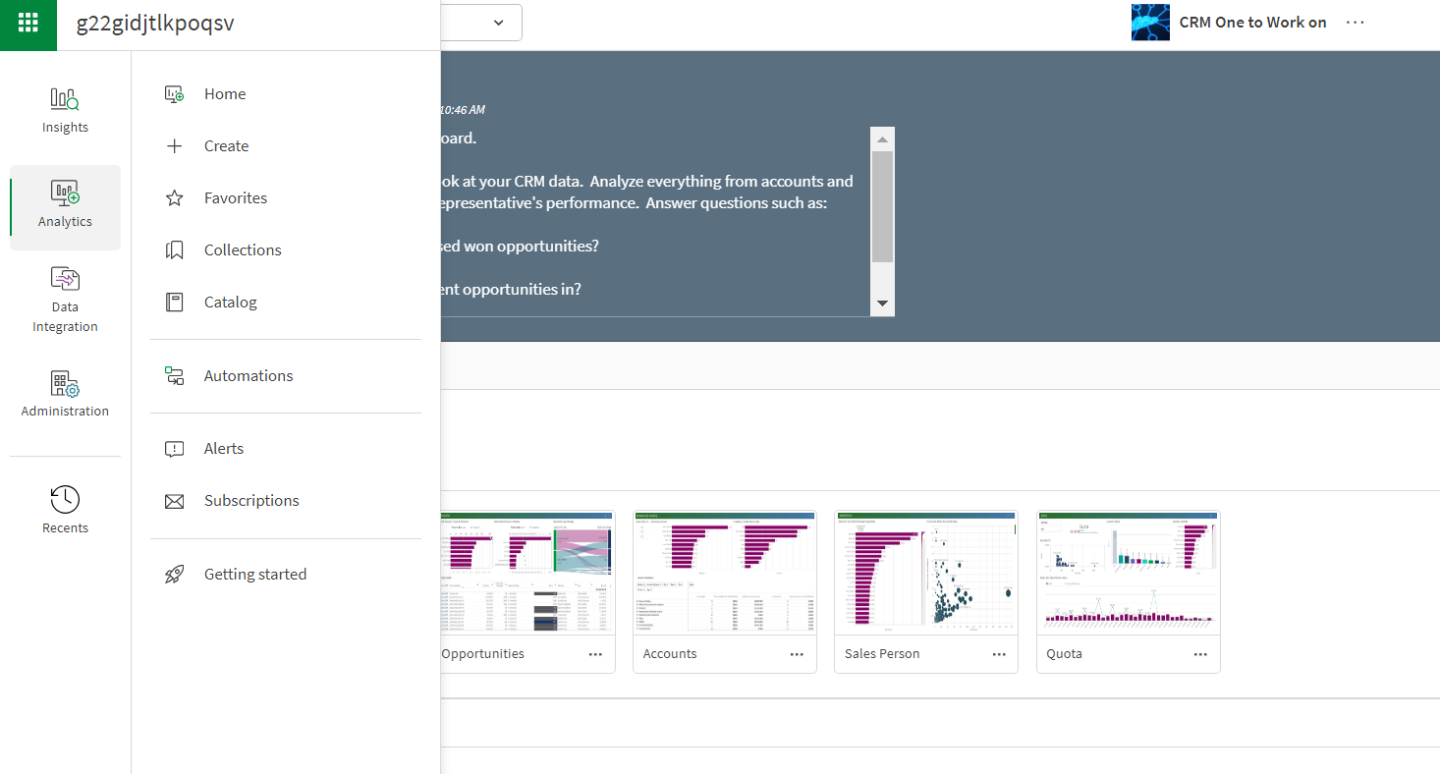Open the combo box at the top

[x=498, y=23]
